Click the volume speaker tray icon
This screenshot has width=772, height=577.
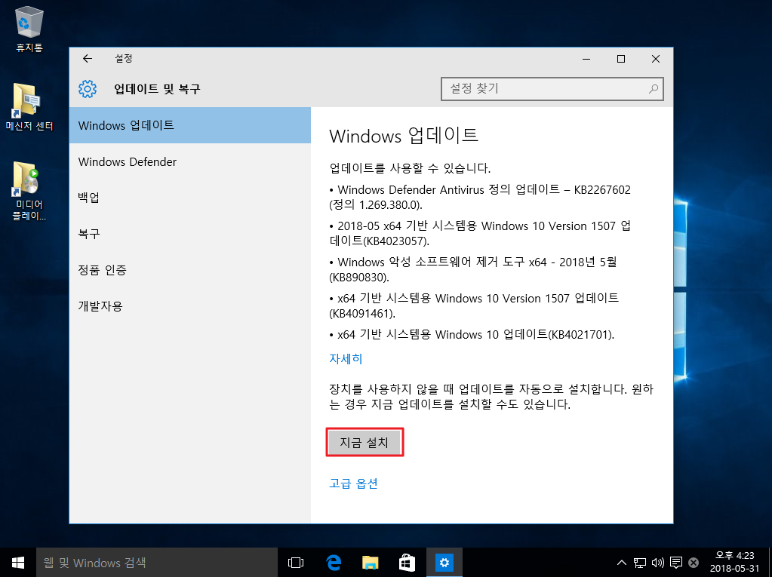(658, 562)
